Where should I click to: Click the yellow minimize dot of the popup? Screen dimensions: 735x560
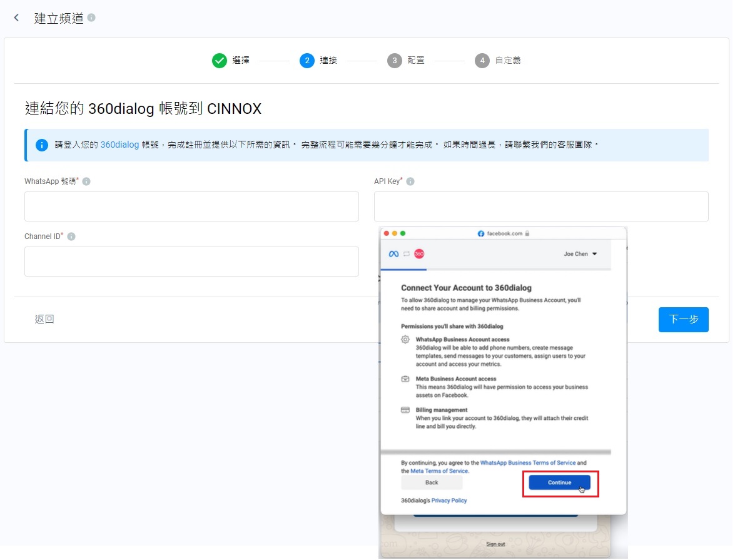395,233
